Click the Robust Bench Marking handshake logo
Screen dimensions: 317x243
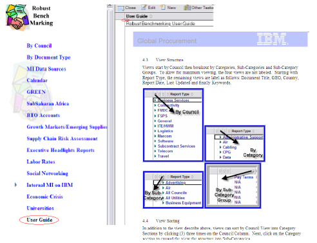pos(17,17)
